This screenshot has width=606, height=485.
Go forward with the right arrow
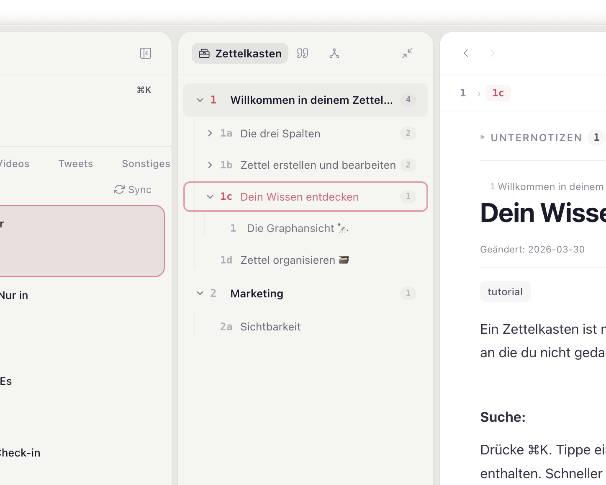tap(493, 53)
